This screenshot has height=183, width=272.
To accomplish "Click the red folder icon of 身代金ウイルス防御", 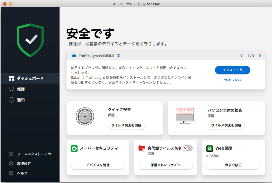I will 142,149.
